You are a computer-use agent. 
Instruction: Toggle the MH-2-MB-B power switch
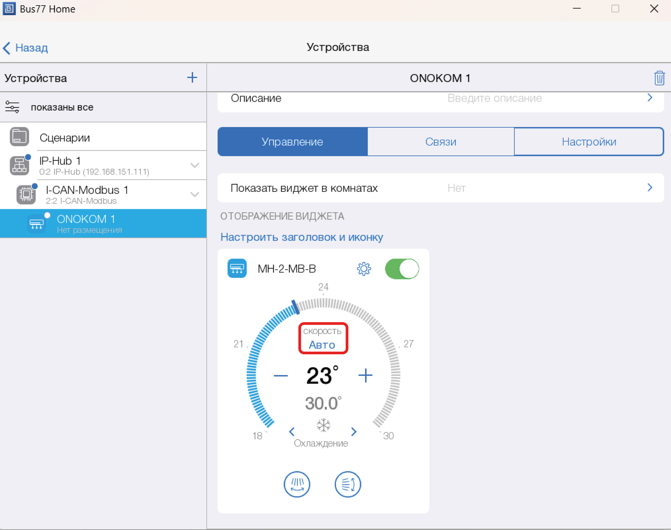pyautogui.click(x=402, y=269)
